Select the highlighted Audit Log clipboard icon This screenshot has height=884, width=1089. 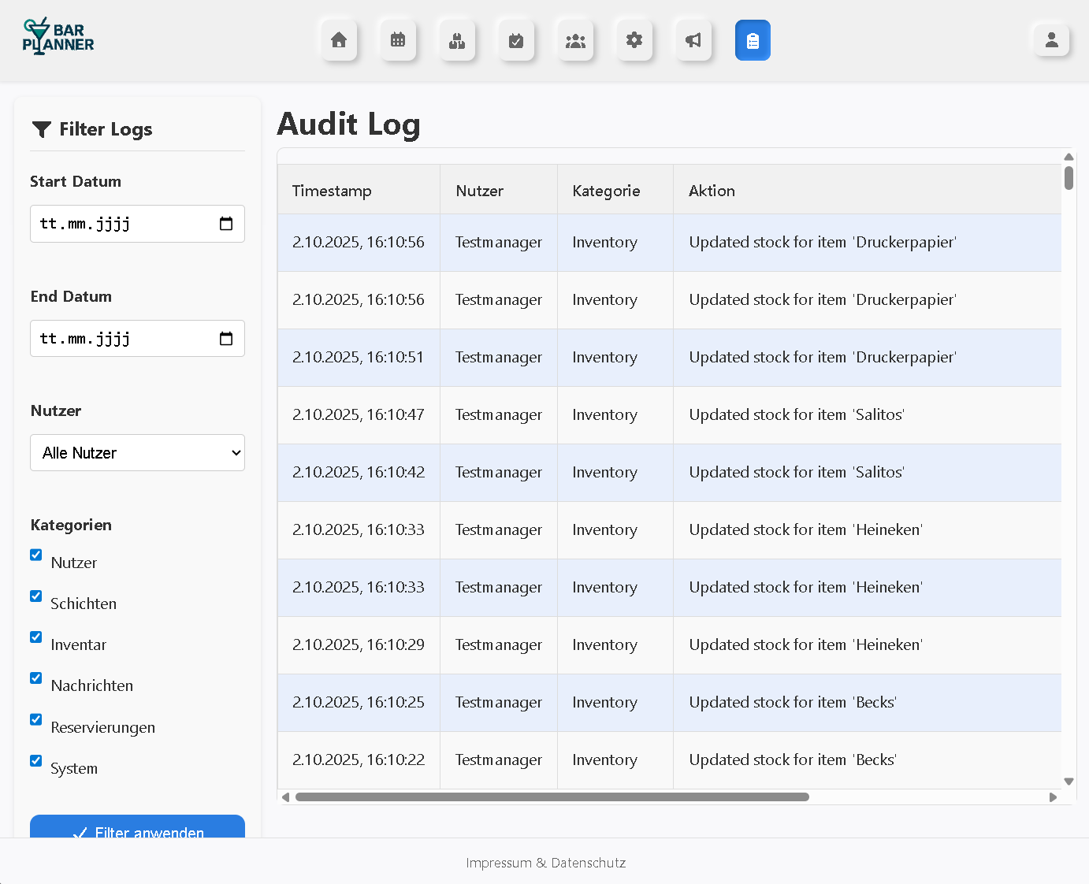pyautogui.click(x=753, y=40)
